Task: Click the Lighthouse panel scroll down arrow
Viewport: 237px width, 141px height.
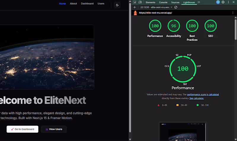Action: coord(236,139)
